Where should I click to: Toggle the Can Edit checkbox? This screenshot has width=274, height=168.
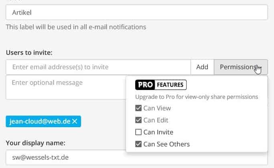pyautogui.click(x=138, y=120)
